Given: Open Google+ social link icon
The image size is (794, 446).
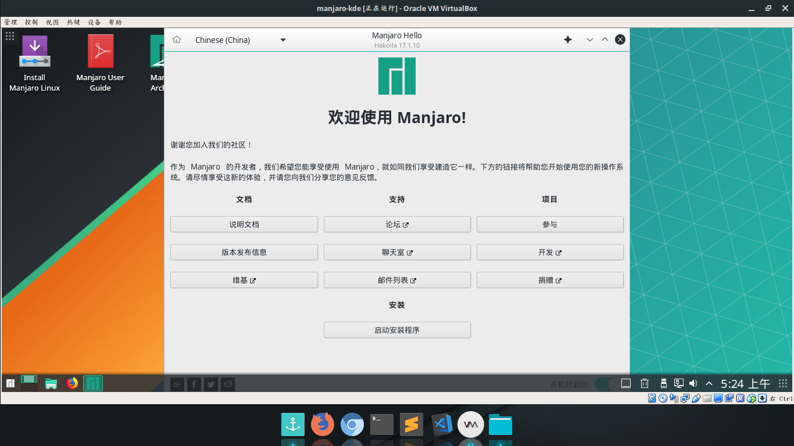Looking at the screenshot, I should 177,384.
